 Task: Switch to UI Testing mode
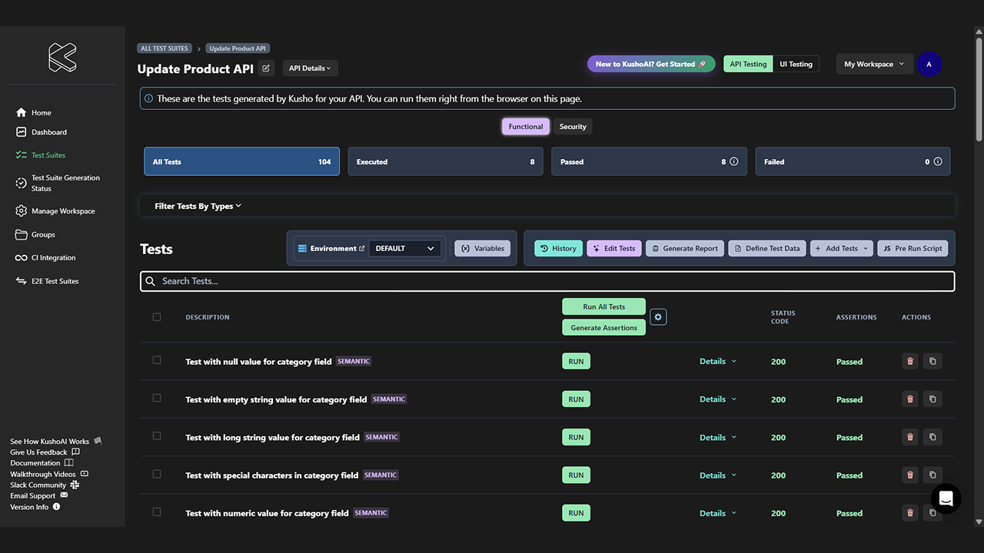(x=796, y=65)
